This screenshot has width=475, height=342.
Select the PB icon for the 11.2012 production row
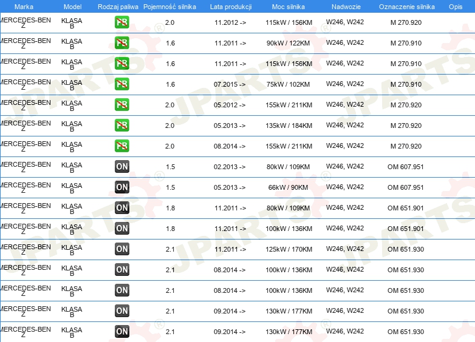[122, 22]
